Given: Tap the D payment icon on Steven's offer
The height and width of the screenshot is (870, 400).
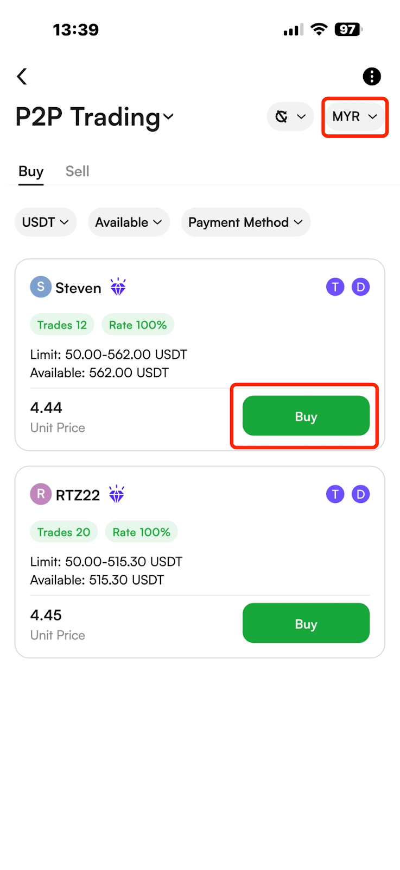Looking at the screenshot, I should tap(361, 287).
